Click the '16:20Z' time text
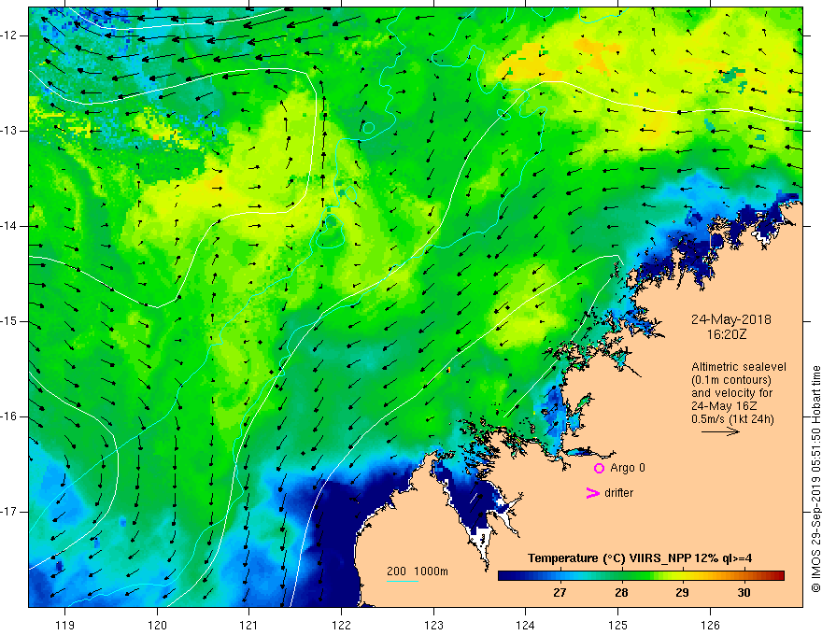The height and width of the screenshot is (635, 822). [726, 334]
